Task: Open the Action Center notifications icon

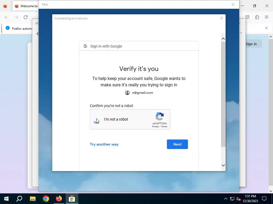Action: pos(264,199)
